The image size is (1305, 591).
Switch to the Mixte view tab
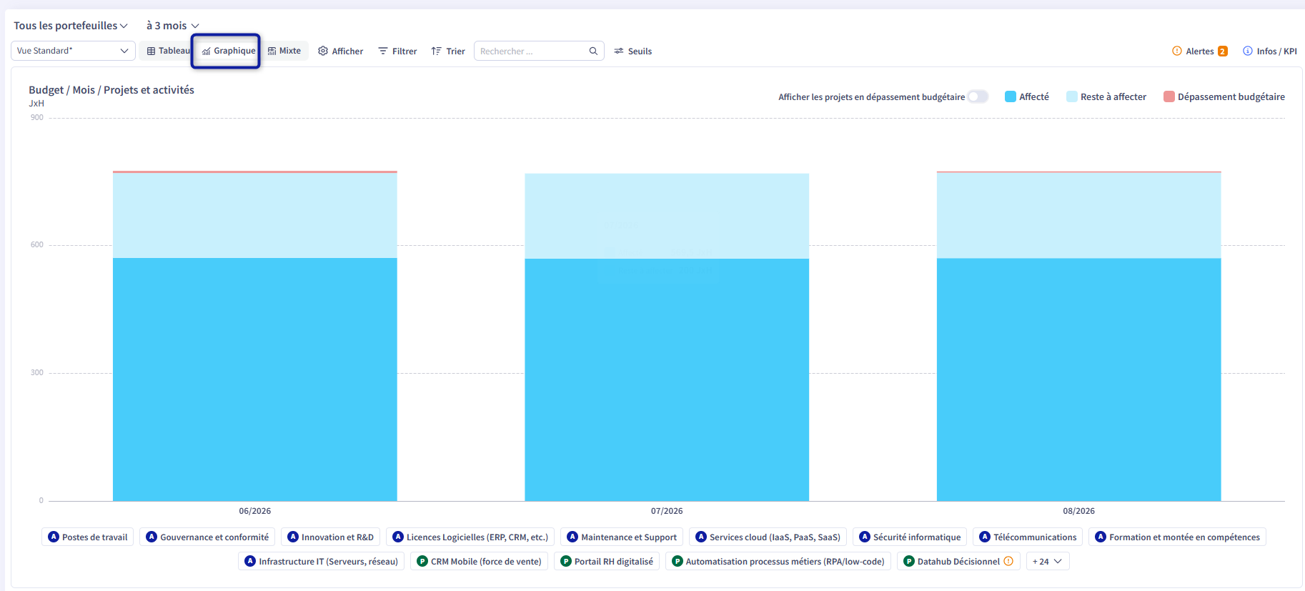coord(284,51)
